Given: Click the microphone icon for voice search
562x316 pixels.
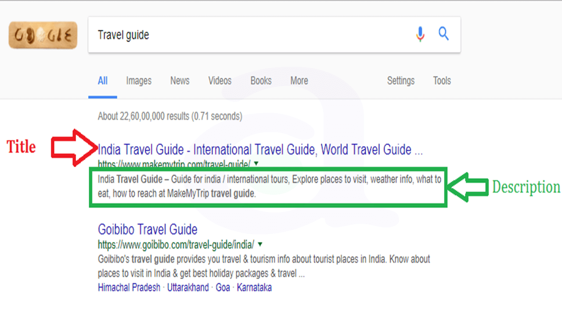Looking at the screenshot, I should point(420,34).
